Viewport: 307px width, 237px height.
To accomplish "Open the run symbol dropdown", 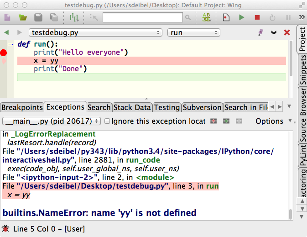I will pos(193,32).
